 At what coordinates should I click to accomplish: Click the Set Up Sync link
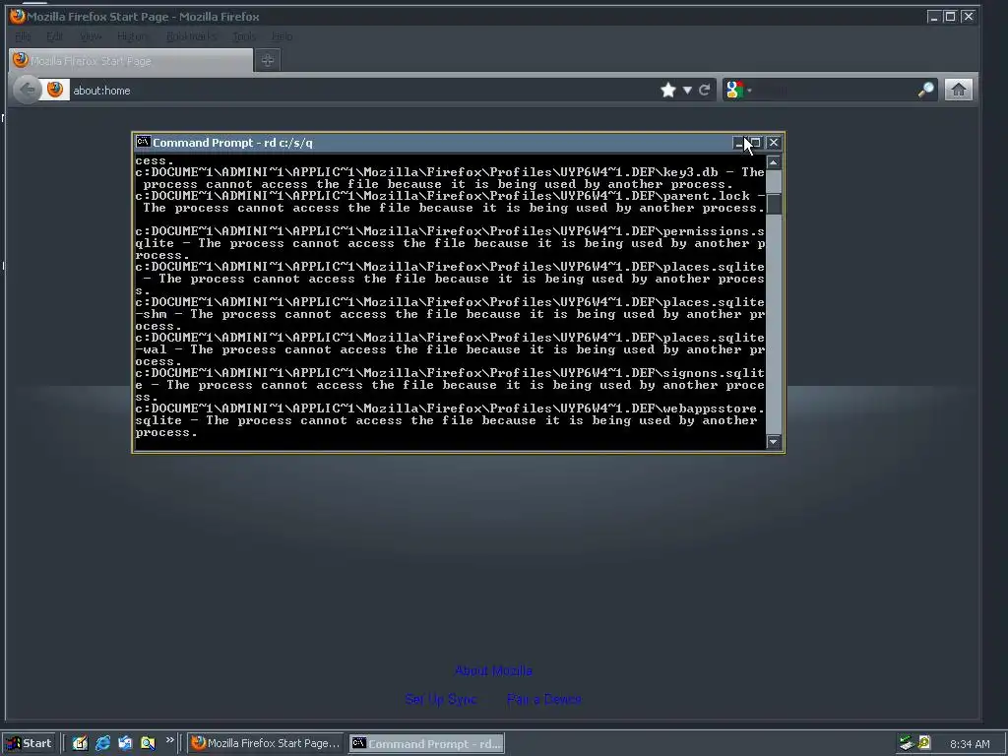[x=441, y=699]
